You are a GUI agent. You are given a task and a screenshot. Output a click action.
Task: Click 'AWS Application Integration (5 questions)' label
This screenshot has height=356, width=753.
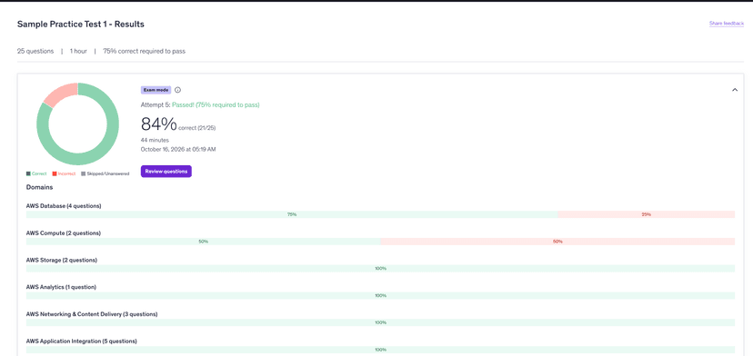coord(82,341)
